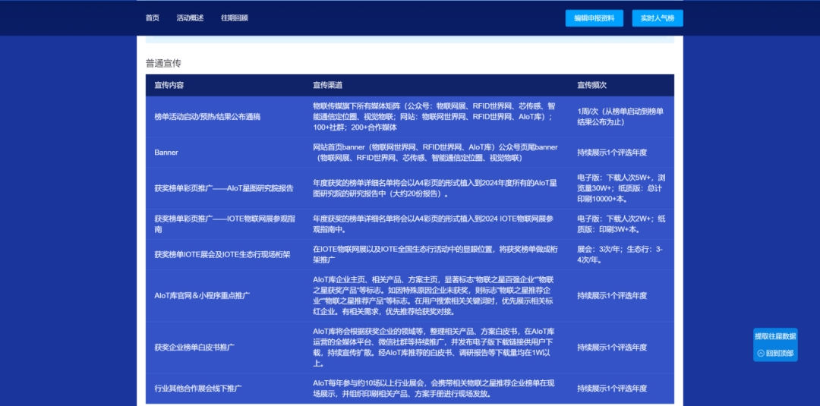Select the 获奖榜单彩页推广——IOTE物联网展参观指南 cell
This screenshot has height=406, width=820.
(224, 224)
